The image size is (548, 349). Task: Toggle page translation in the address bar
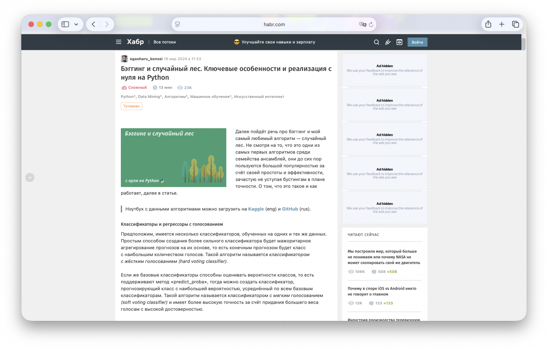362,25
